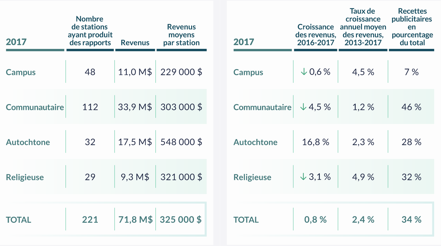The image size is (441, 246).
Task: Click the Religieuse label beside 29 stations
Action: (25, 177)
